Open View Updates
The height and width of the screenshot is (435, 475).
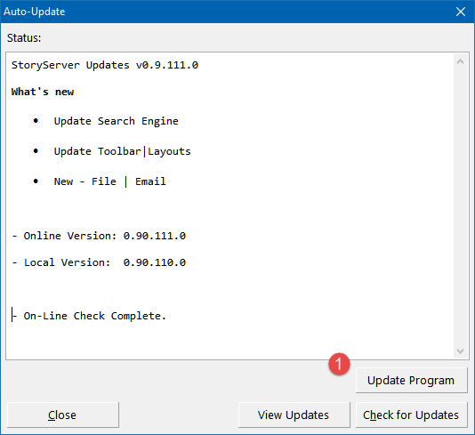click(294, 415)
